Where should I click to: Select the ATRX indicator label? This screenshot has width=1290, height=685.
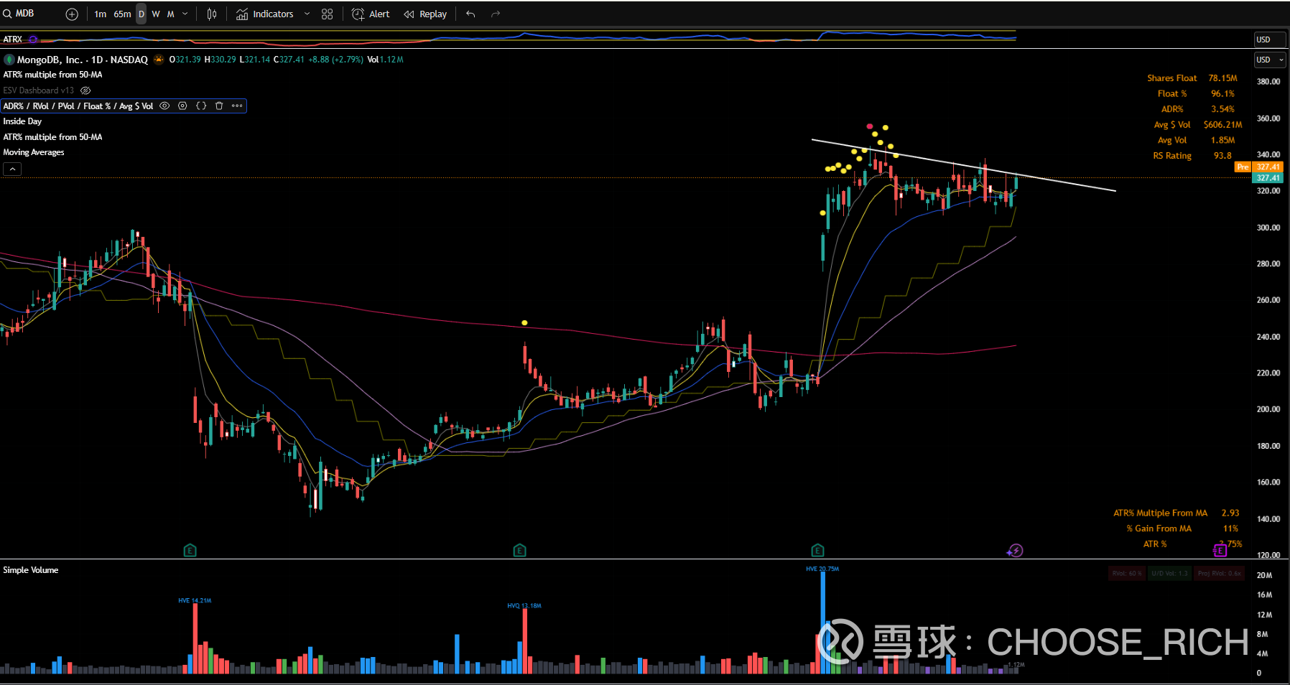pos(13,39)
